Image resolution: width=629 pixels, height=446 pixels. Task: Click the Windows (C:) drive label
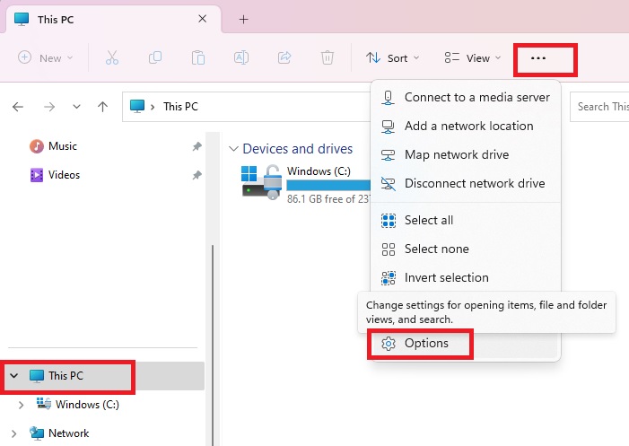pyautogui.click(x=319, y=171)
